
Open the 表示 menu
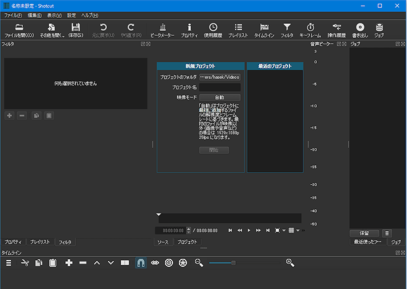(54, 15)
